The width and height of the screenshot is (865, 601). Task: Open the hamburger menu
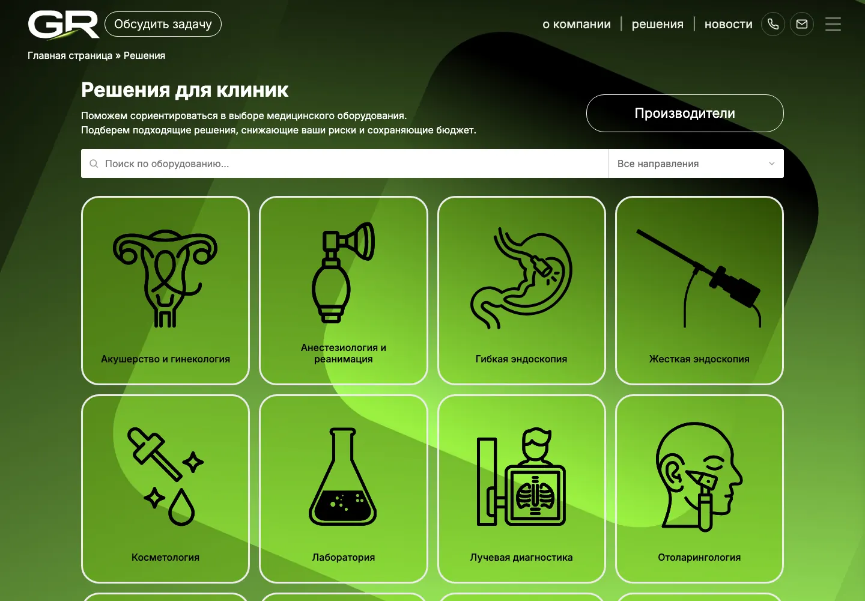pos(833,24)
